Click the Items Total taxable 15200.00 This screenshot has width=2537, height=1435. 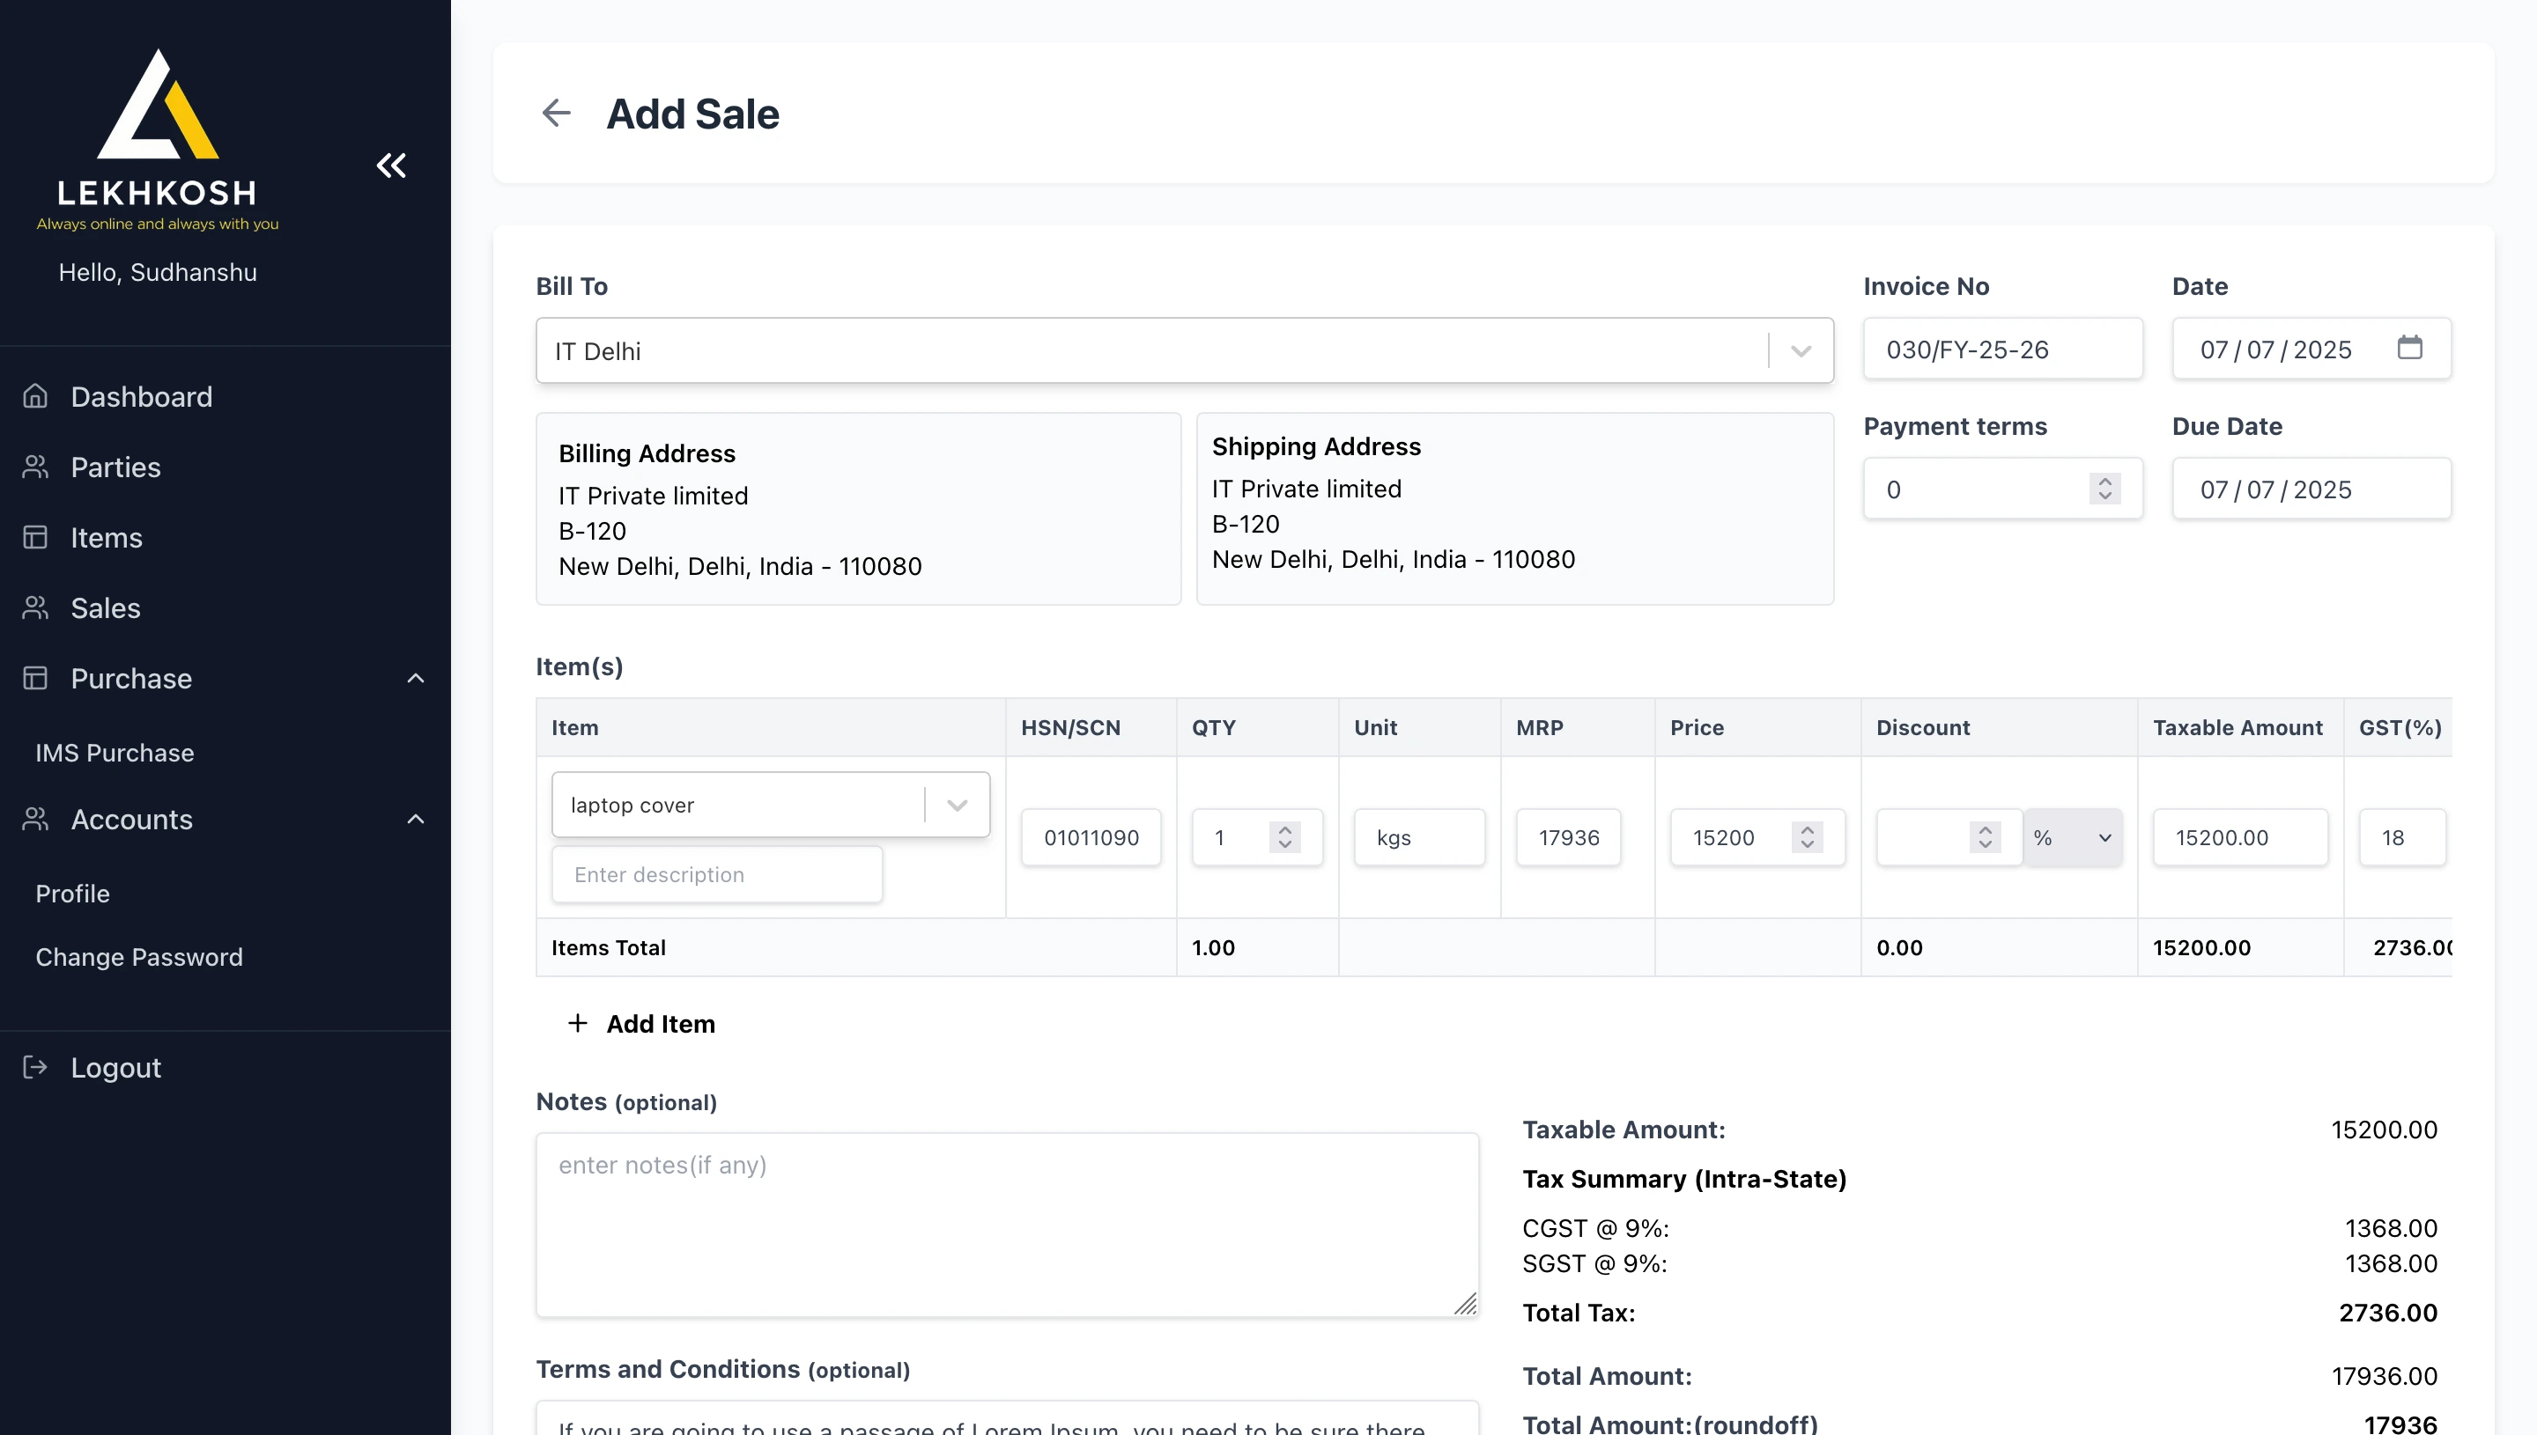point(2201,947)
